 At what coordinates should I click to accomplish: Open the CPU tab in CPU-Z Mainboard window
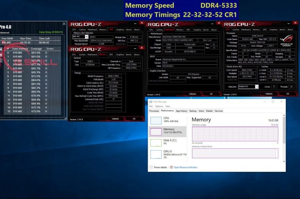click(151, 30)
